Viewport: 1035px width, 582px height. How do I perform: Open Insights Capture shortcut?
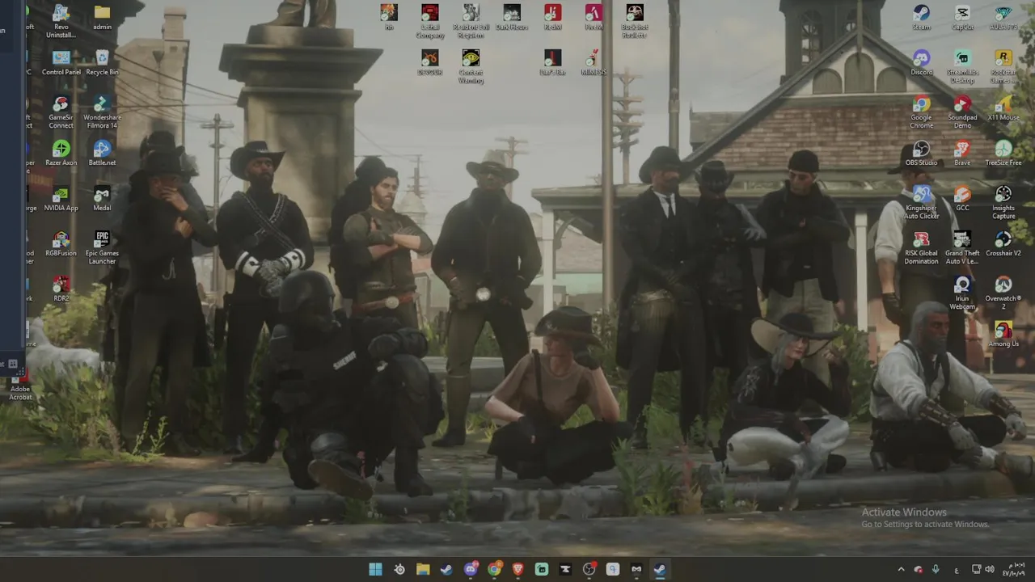pyautogui.click(x=1003, y=203)
